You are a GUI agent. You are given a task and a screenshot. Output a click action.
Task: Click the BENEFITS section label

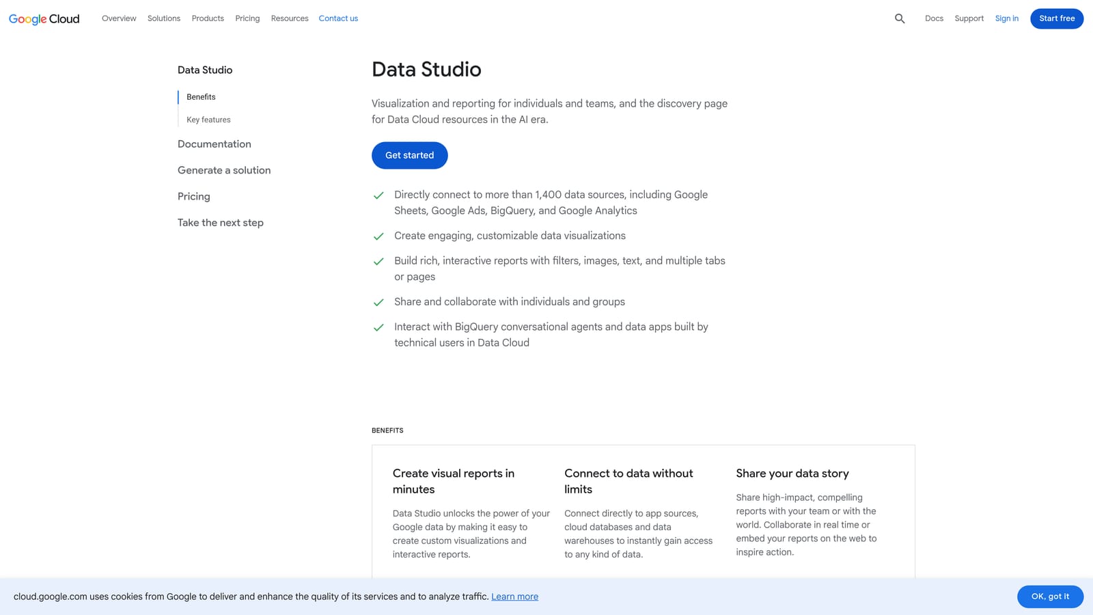pos(387,430)
